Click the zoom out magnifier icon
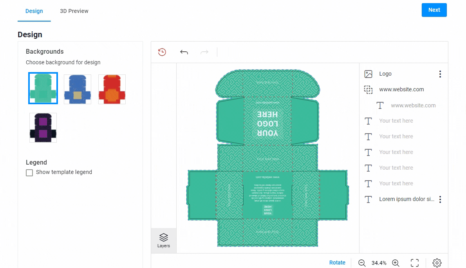The image size is (466, 268). [362, 263]
